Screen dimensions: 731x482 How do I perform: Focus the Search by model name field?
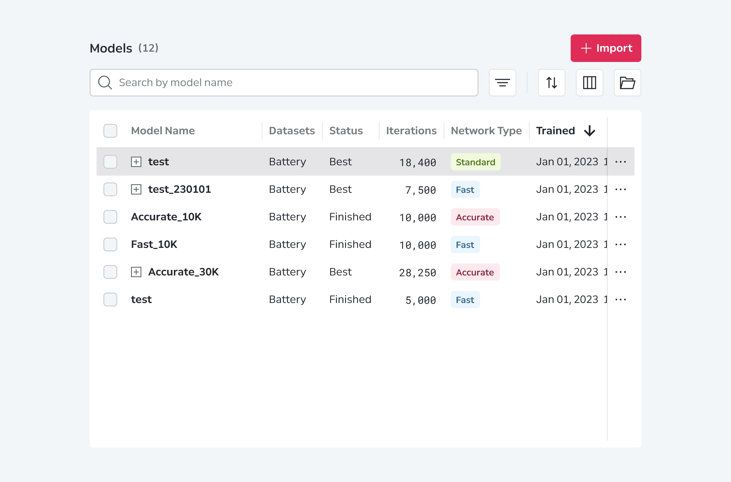click(x=284, y=83)
